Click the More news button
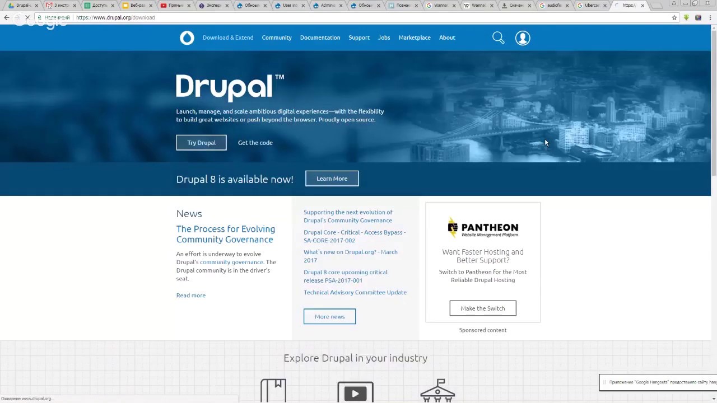The width and height of the screenshot is (717, 403). tap(329, 316)
